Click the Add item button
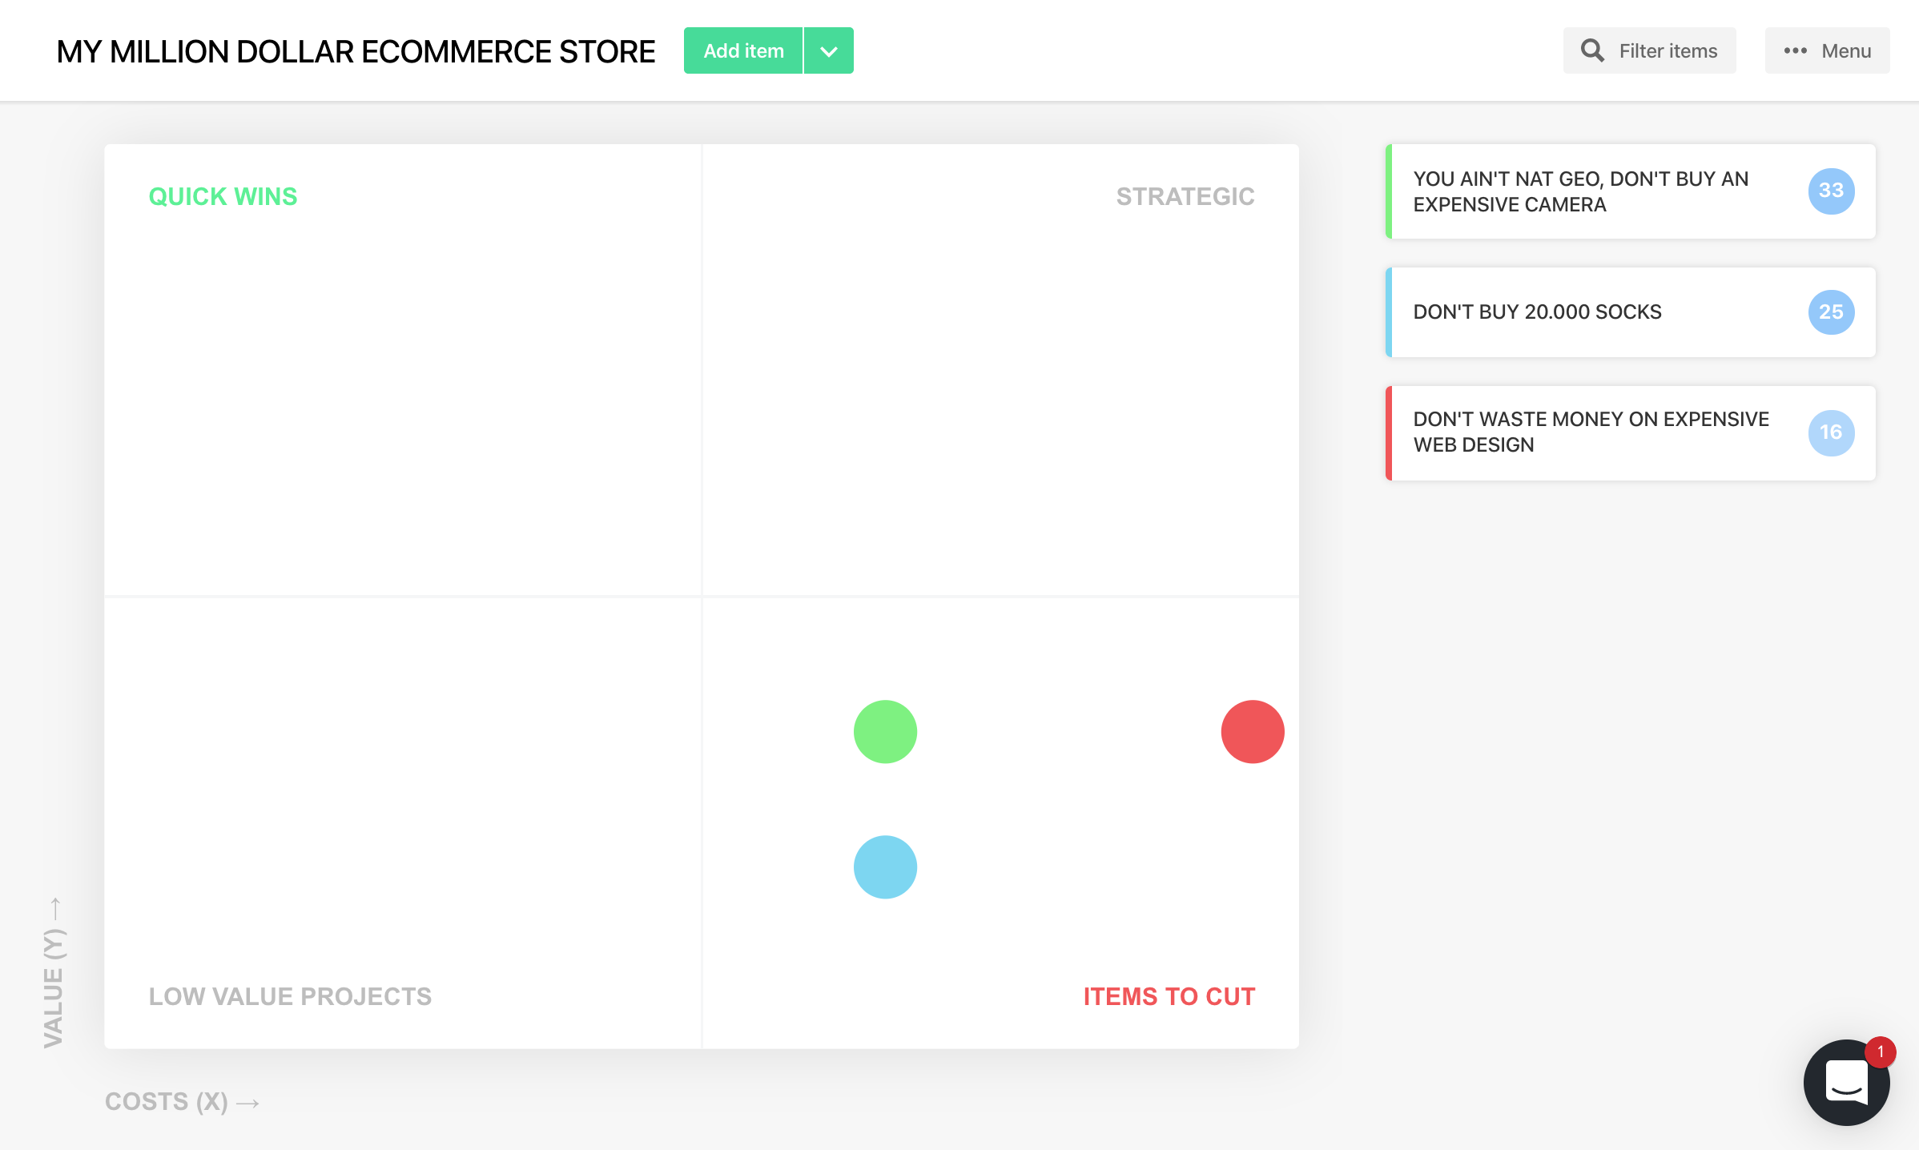 [742, 51]
